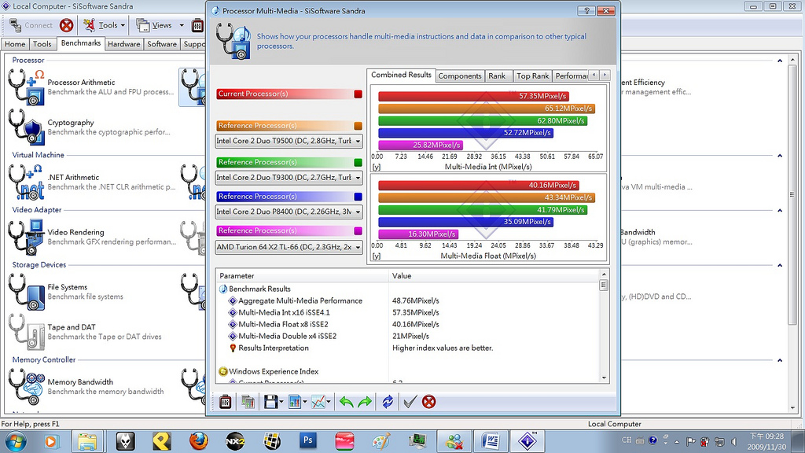Image resolution: width=805 pixels, height=453 pixels.
Task: Toggle orange Reference Processor(s) checkbox
Action: 358,126
